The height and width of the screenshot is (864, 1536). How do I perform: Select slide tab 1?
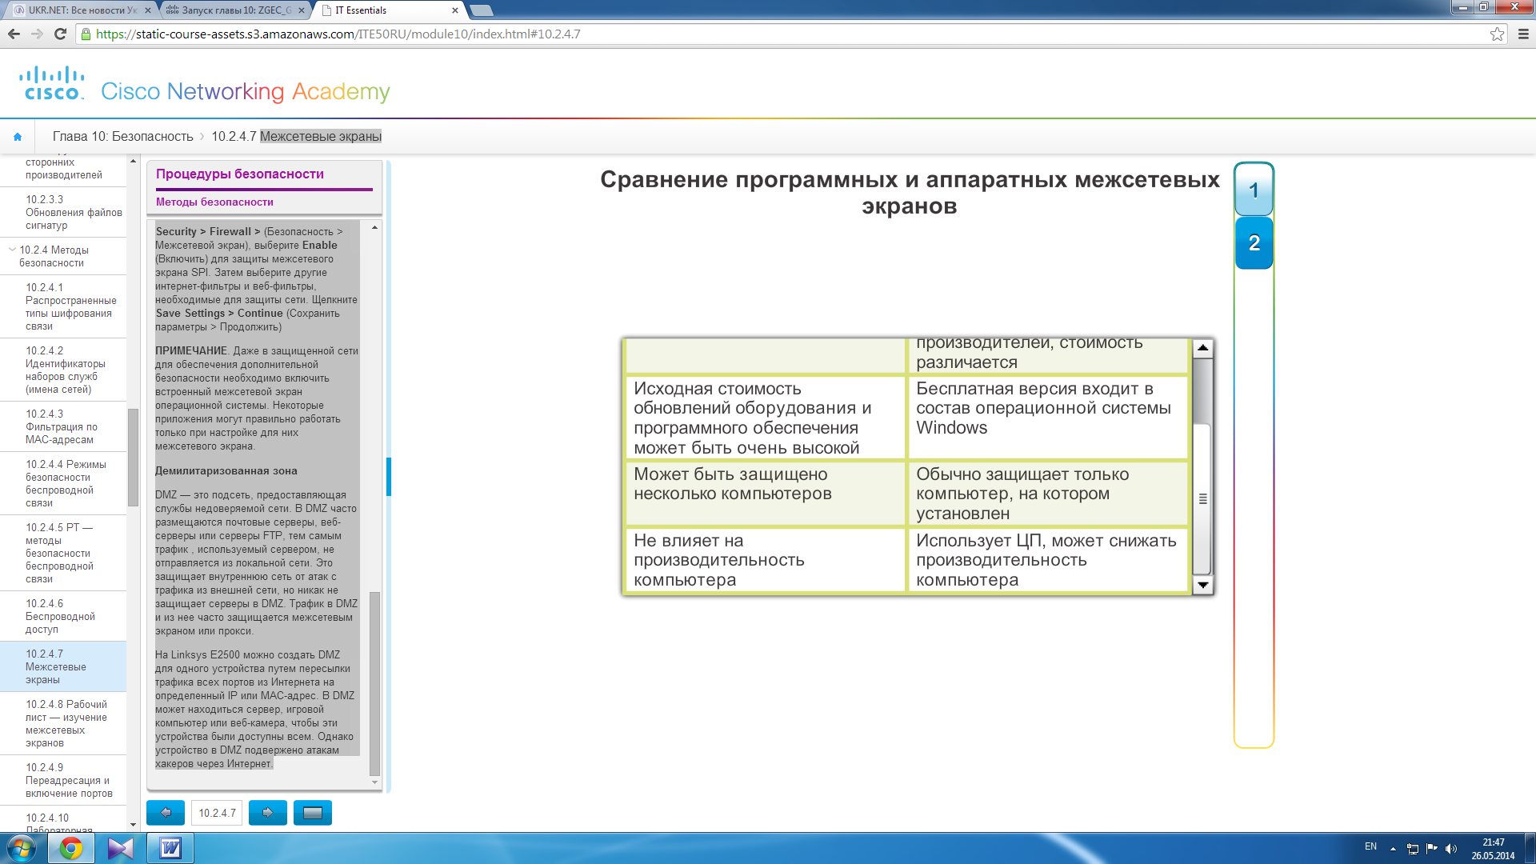[x=1254, y=190]
